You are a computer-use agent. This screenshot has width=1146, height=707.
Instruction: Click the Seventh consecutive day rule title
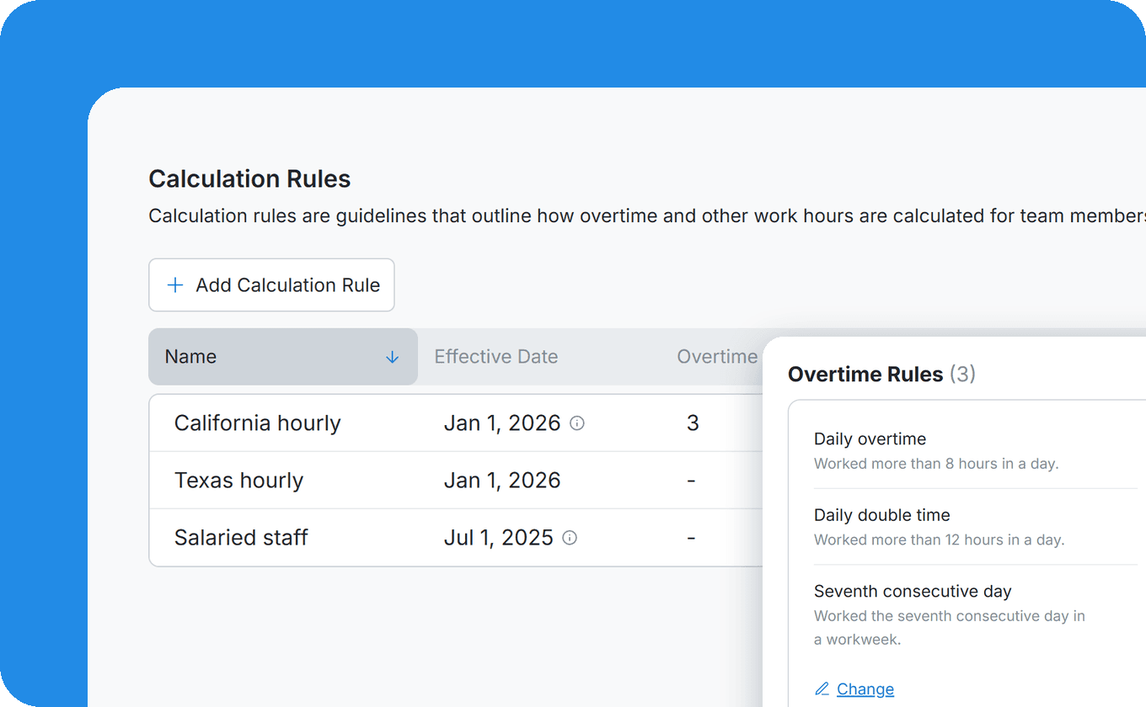[913, 591]
